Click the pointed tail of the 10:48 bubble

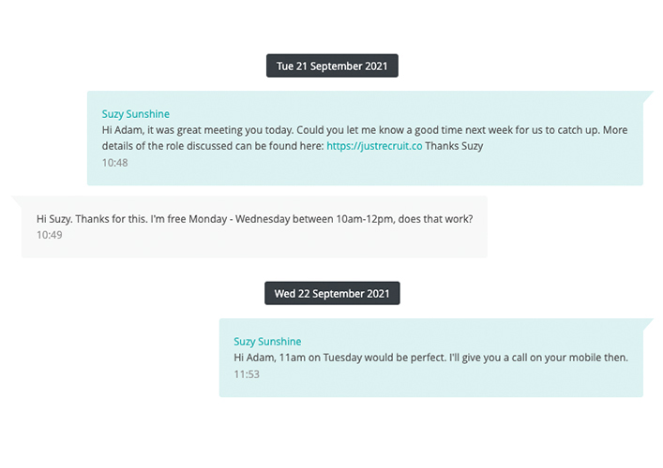coord(647,95)
